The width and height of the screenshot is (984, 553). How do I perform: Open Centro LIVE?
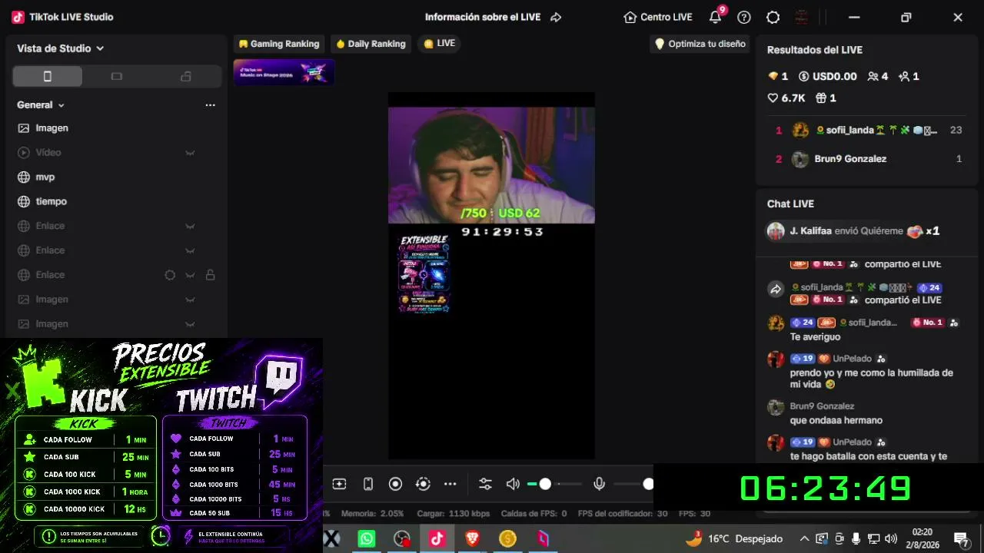tap(658, 17)
